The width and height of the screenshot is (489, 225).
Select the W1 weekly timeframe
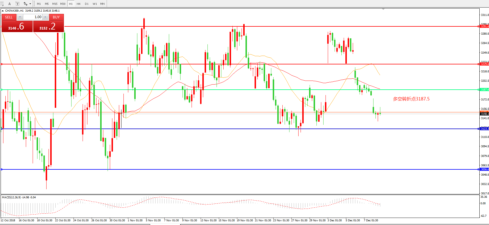coord(95,4)
